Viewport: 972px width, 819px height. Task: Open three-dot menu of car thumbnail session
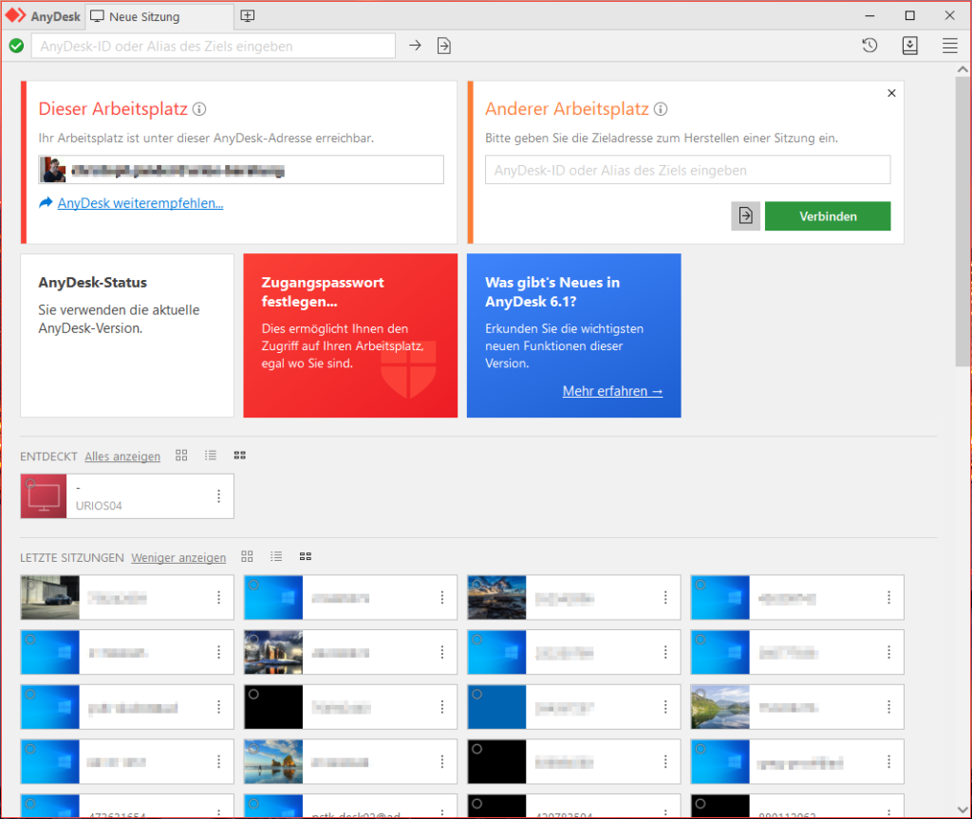tap(219, 597)
